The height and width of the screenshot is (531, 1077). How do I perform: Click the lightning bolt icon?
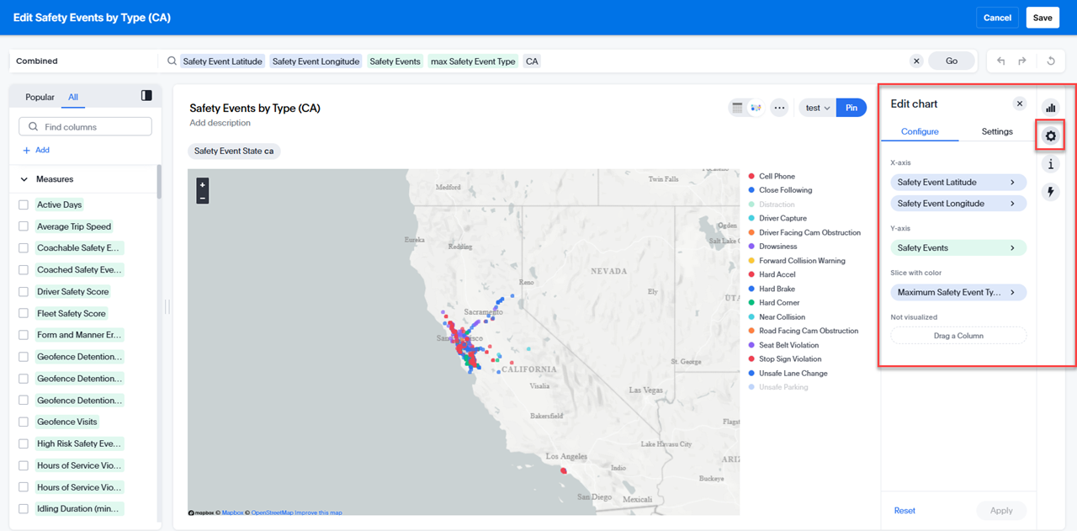[x=1050, y=192]
